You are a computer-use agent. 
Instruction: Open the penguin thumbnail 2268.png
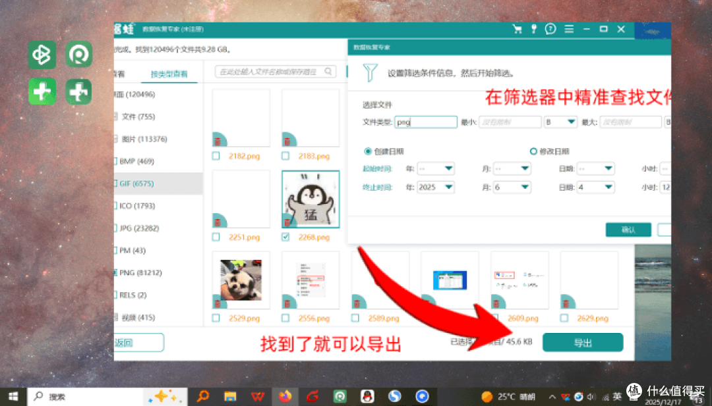(x=311, y=199)
